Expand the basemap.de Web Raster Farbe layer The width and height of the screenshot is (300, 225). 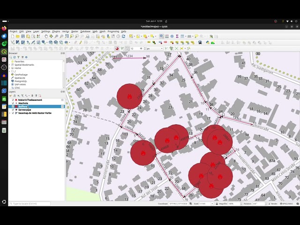pyautogui.click(x=10, y=113)
